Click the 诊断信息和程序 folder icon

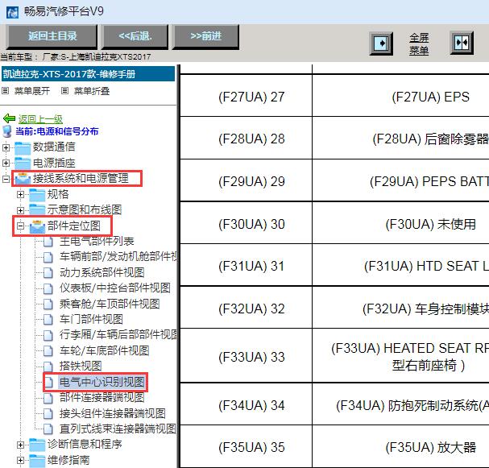point(37,445)
